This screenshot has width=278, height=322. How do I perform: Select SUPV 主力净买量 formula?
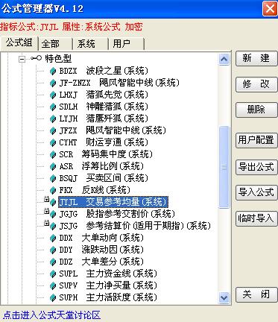coord(108,286)
